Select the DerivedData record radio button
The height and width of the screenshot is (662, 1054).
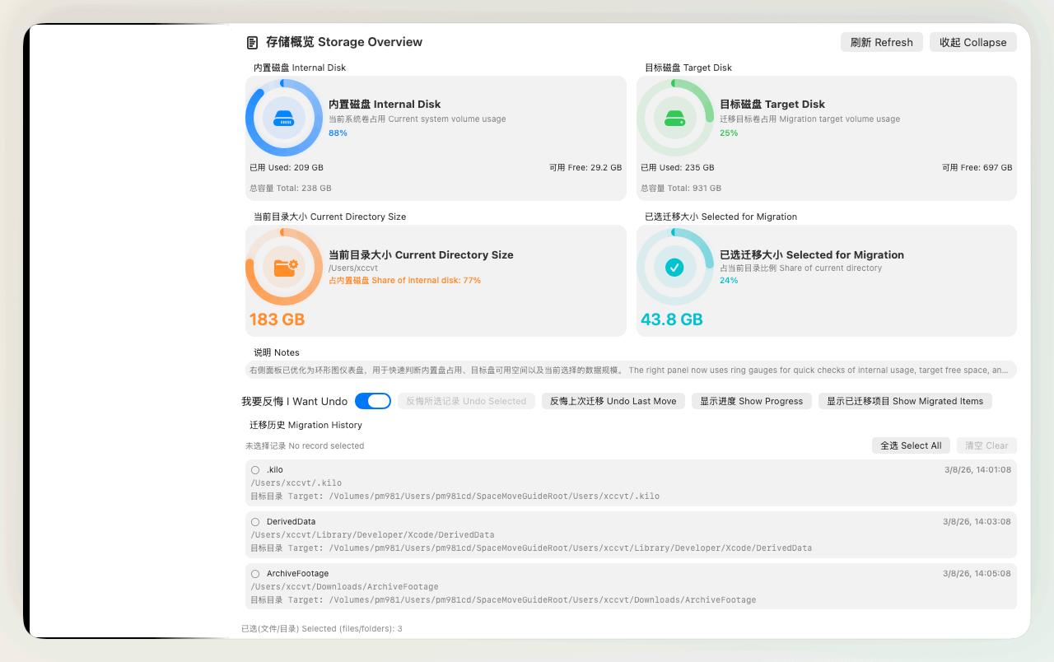255,522
